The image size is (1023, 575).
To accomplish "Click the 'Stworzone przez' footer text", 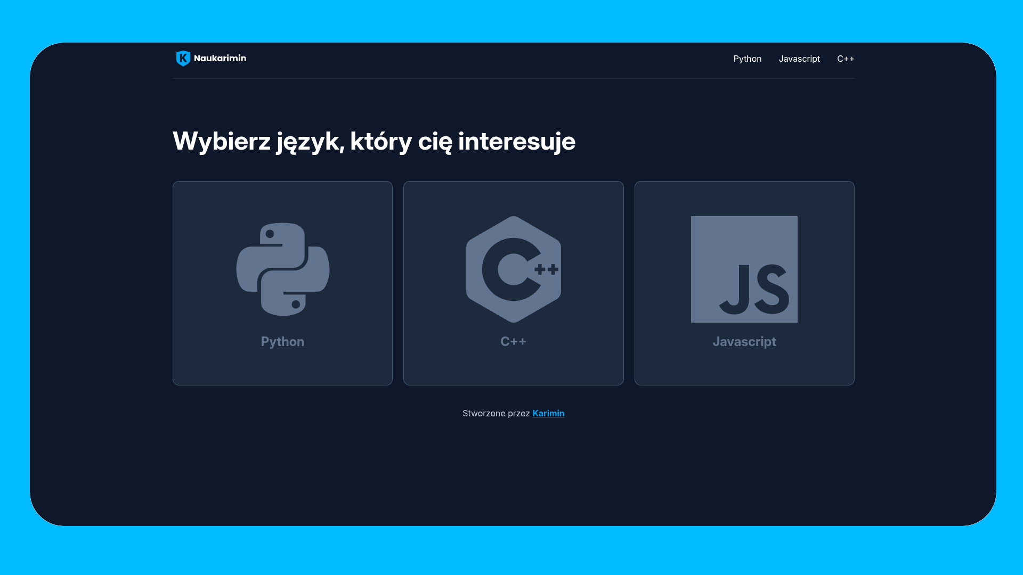I will click(496, 413).
